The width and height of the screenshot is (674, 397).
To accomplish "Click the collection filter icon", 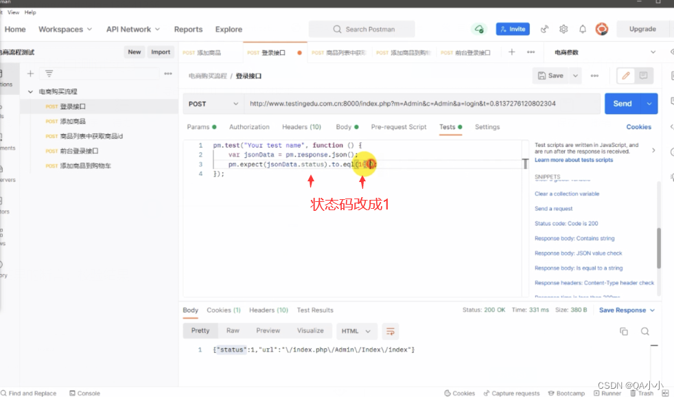I will point(49,73).
